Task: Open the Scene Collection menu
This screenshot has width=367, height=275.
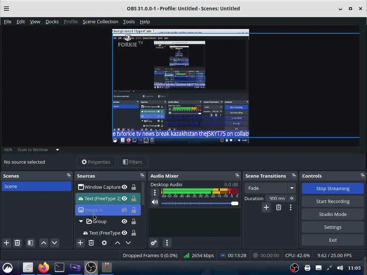Action: (x=100, y=22)
